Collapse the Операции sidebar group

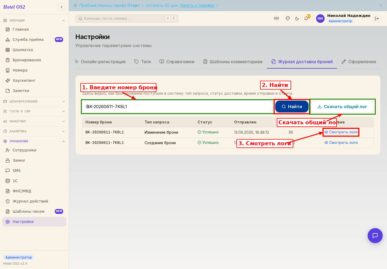click(x=34, y=20)
